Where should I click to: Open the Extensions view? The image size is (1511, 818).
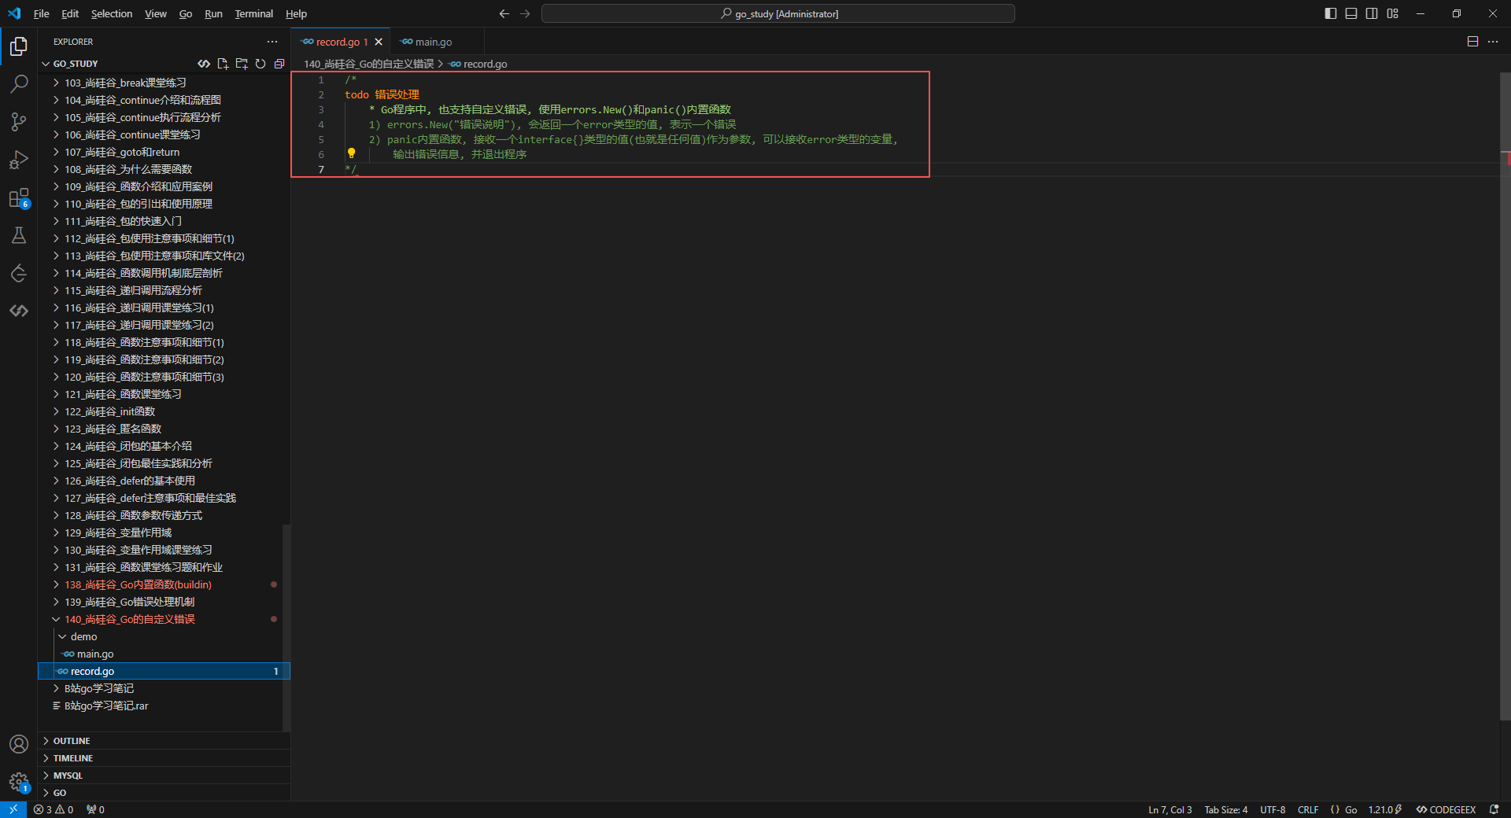pos(19,197)
